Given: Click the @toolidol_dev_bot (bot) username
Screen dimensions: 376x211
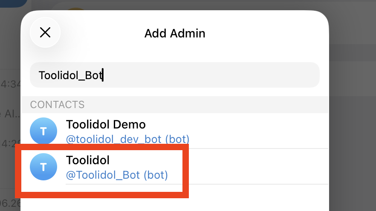Looking at the screenshot, I should click(x=127, y=139).
